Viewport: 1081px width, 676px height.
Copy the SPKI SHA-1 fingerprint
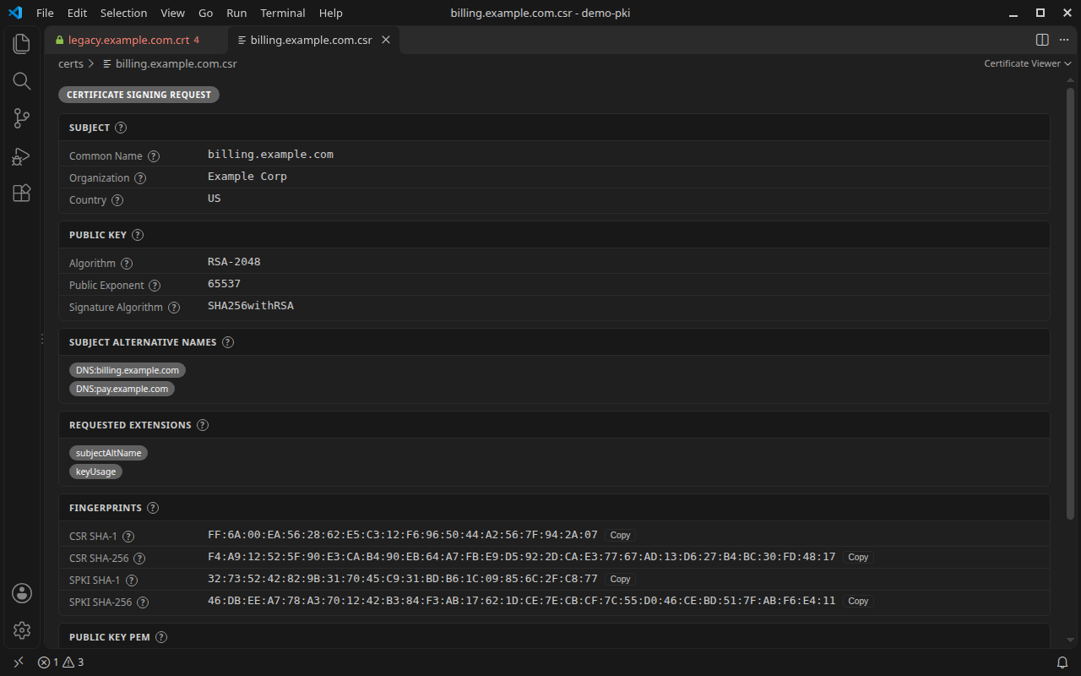pyautogui.click(x=621, y=579)
